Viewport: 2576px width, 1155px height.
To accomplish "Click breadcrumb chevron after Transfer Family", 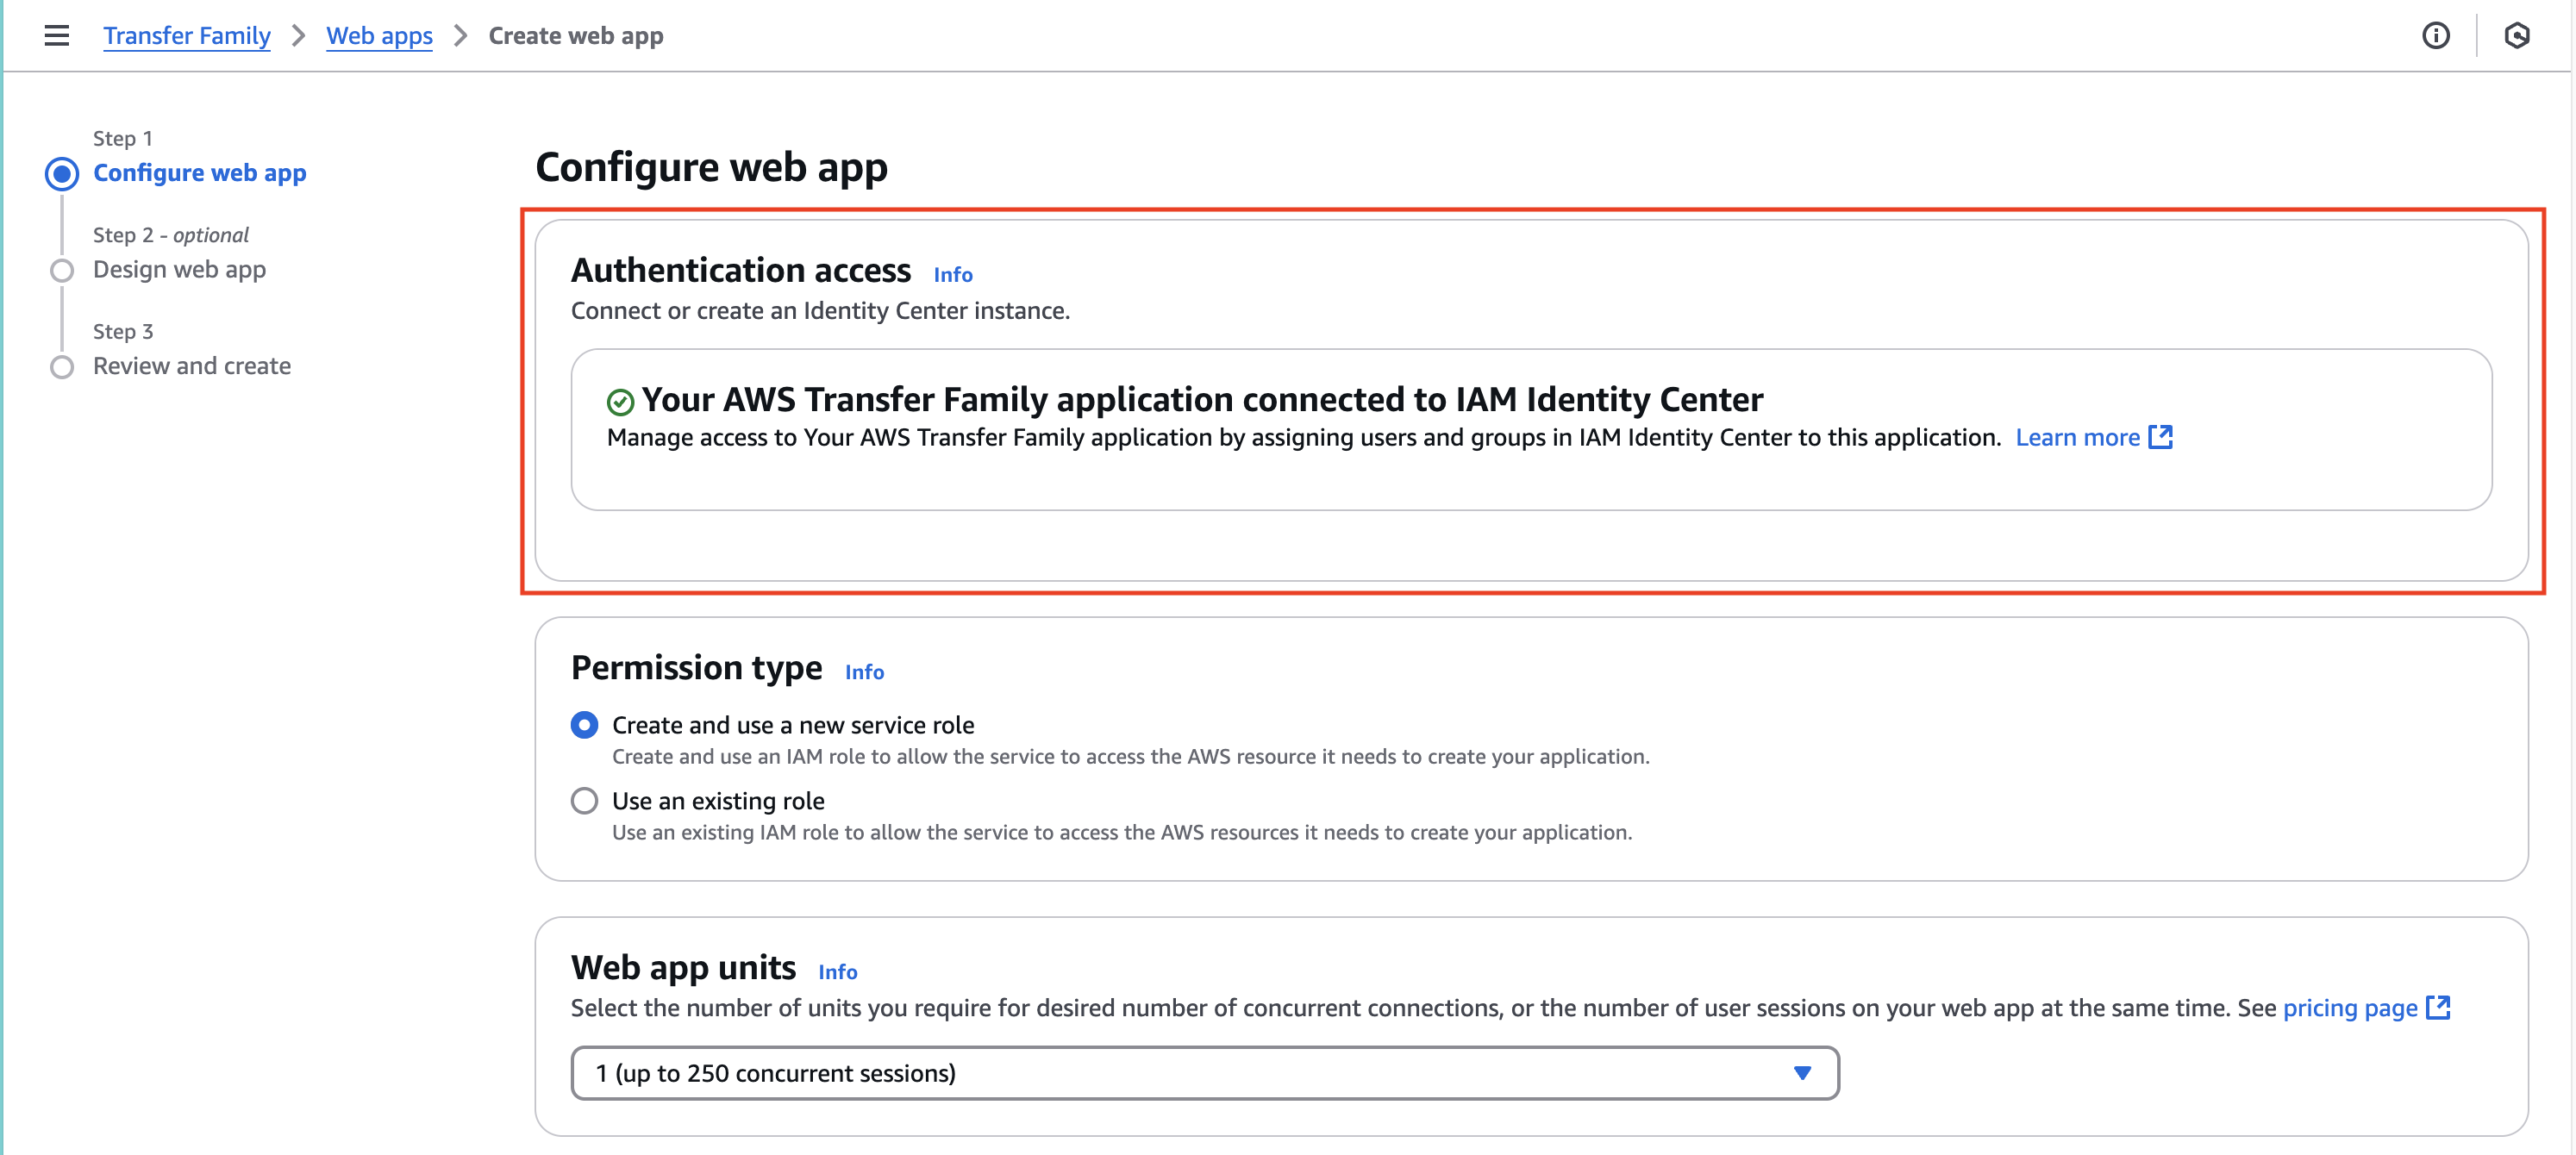I will 298,36.
